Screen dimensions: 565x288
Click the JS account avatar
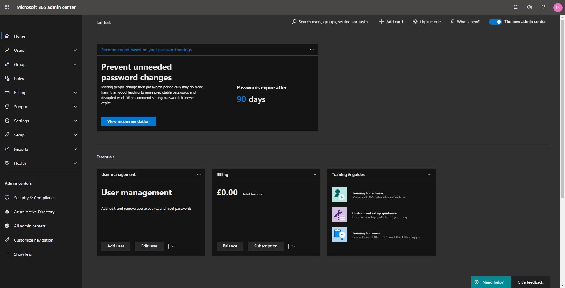[558, 7]
